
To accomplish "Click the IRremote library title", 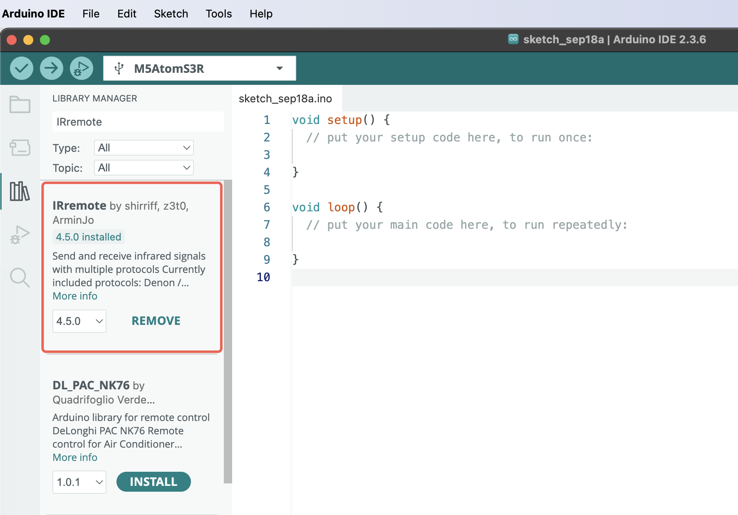I will 79,206.
